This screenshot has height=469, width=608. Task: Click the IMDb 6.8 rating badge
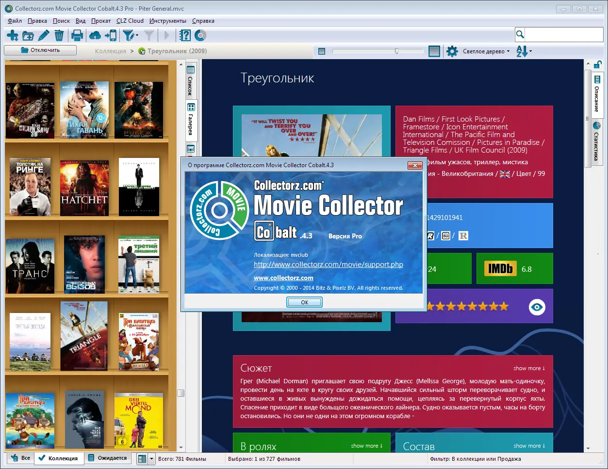[x=514, y=268]
